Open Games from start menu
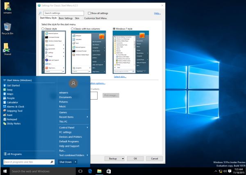Image resolution: width=246 pixels, height=175 pixels. tap(63, 112)
